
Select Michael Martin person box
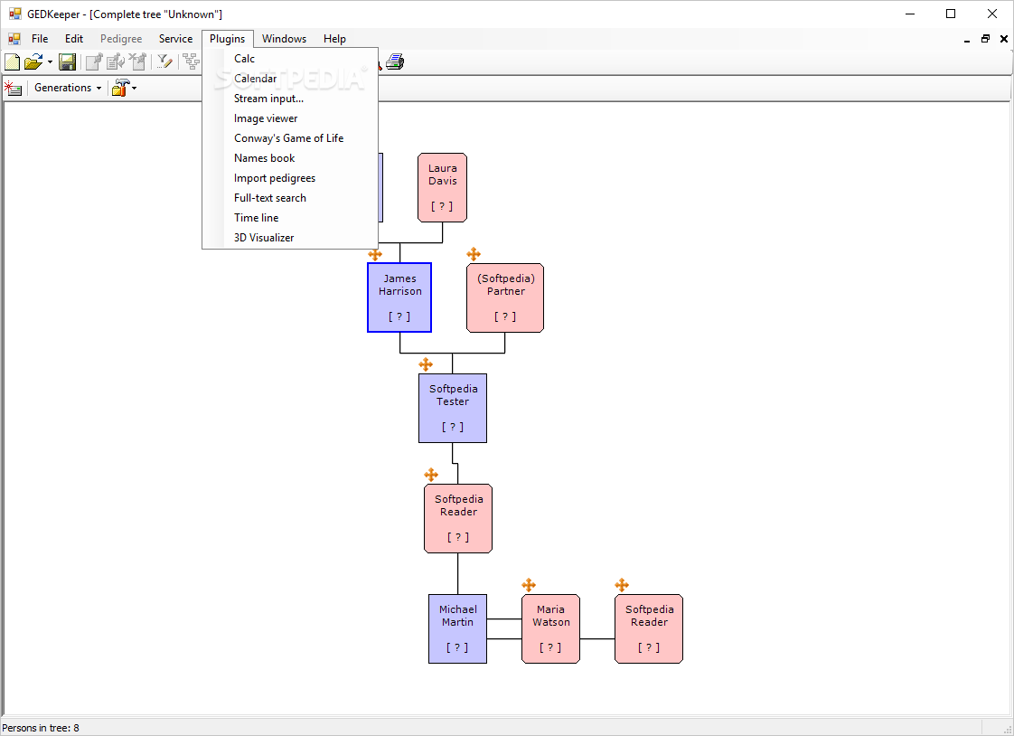(458, 628)
